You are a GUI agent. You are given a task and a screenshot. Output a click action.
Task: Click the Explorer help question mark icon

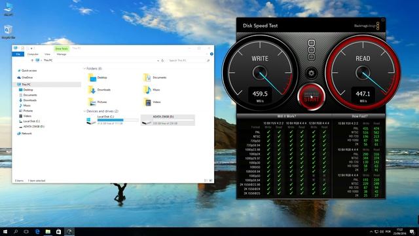click(x=211, y=54)
